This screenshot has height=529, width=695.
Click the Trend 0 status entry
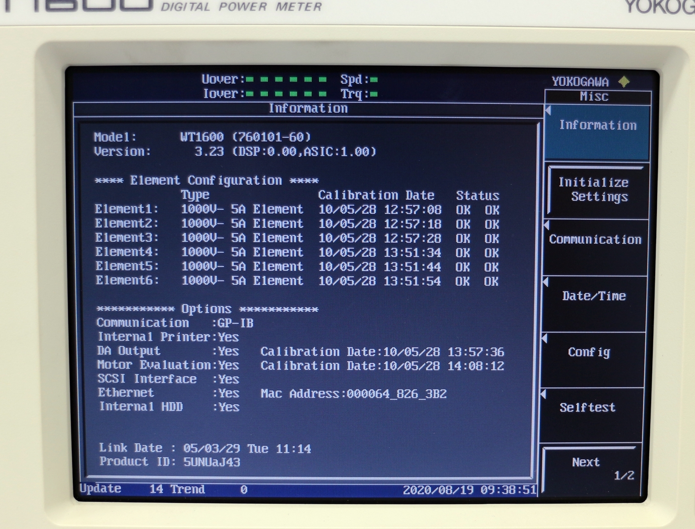tap(209, 490)
